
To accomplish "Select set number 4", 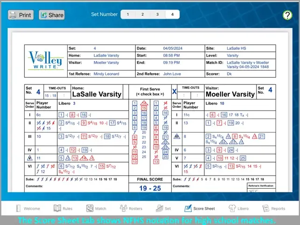I will tap(172, 14).
